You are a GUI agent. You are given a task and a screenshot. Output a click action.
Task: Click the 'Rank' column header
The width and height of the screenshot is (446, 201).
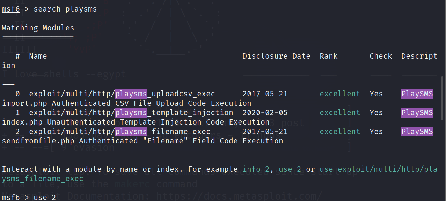click(x=329, y=56)
